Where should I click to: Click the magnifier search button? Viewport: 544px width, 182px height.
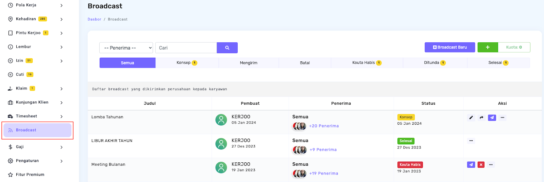227,48
